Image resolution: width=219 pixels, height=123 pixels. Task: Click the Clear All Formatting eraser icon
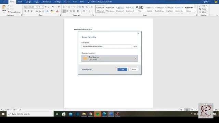(x=59, y=7)
